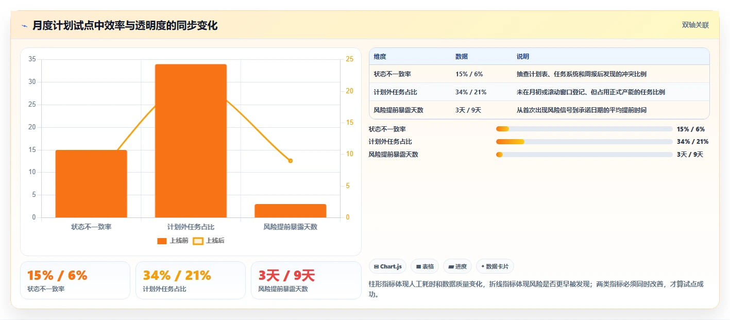730x320 pixels.
Task: Select the 数据卡片 tag chip
Action: [495, 266]
